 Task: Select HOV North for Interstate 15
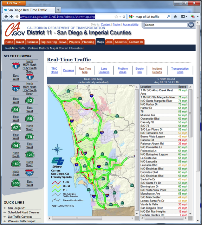point(29,87)
